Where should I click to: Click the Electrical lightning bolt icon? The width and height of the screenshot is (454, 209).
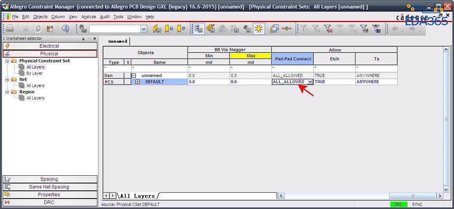[x=8, y=46]
